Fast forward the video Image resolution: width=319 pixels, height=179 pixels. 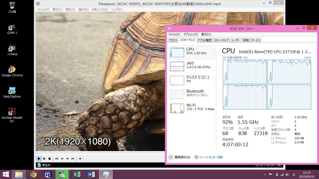(x=67, y=159)
